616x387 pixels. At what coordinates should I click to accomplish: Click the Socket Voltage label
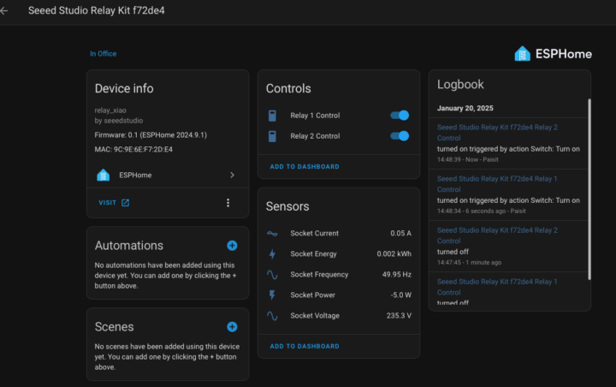tap(315, 315)
